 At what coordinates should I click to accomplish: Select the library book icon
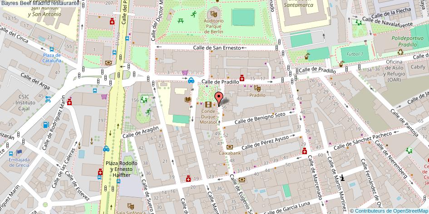tap(187, 99)
